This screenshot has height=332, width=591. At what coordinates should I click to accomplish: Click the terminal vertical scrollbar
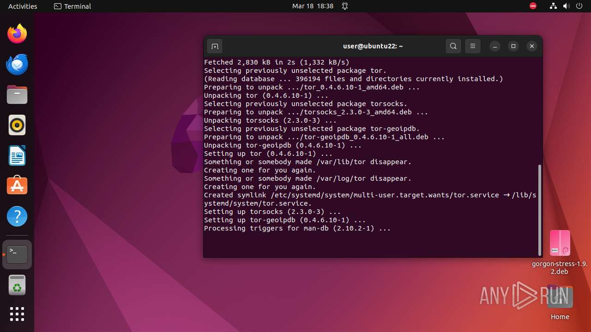(539, 210)
